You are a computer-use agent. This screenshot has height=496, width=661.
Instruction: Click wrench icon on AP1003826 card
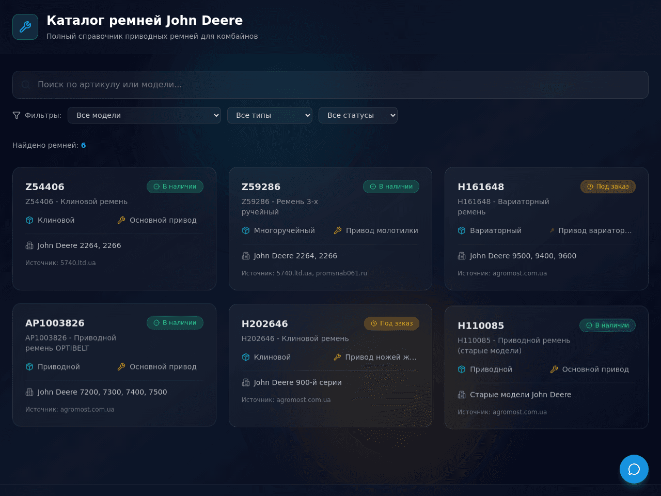[x=121, y=367]
